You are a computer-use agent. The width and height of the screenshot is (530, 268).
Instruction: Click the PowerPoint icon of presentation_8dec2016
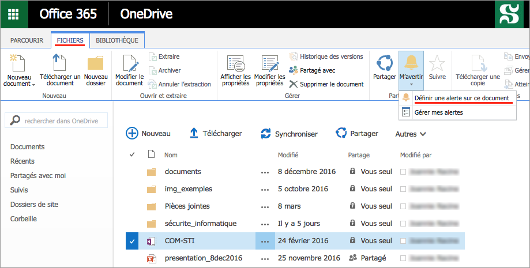coord(152,259)
